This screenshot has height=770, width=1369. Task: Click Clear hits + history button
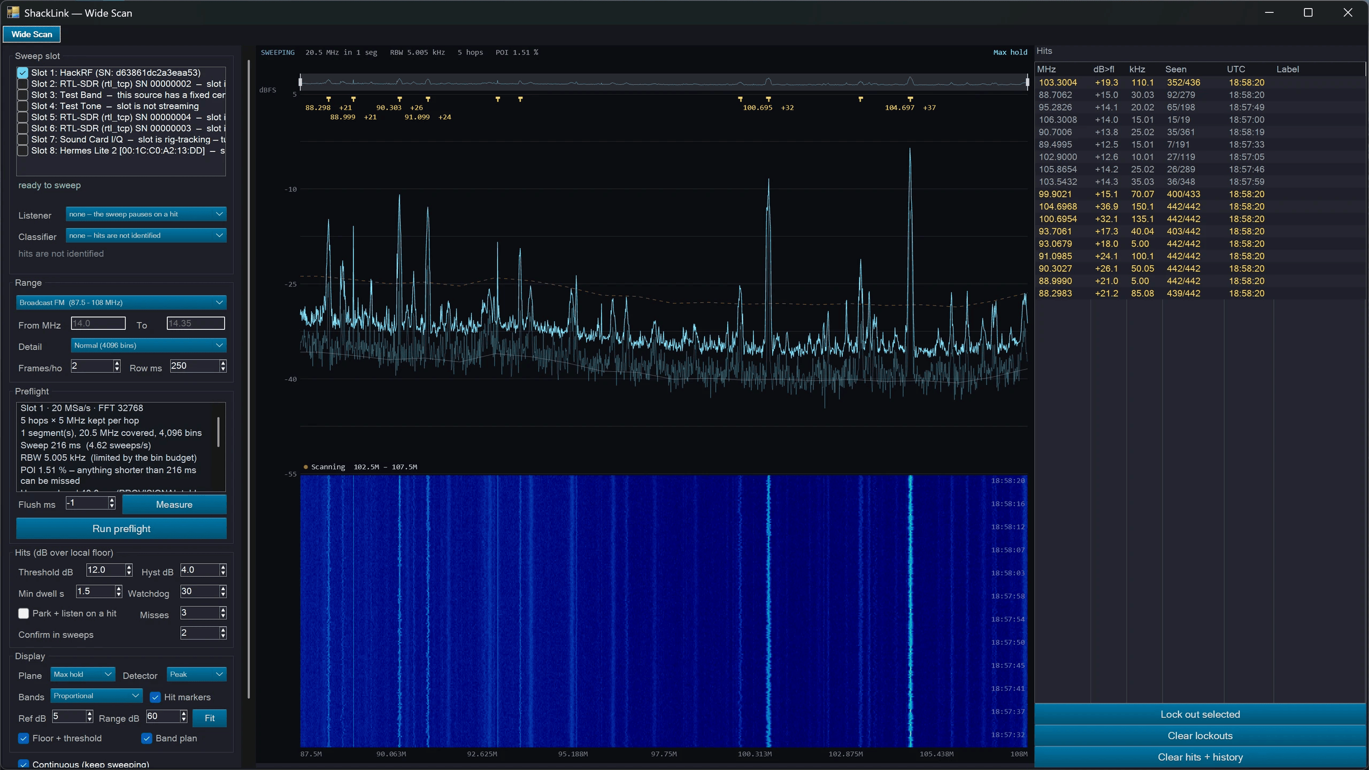(1200, 757)
